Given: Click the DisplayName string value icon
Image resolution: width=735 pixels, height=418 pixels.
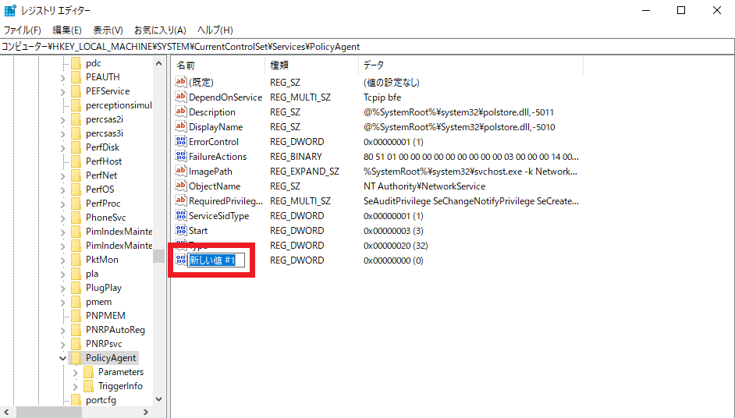Looking at the screenshot, I should (x=181, y=126).
